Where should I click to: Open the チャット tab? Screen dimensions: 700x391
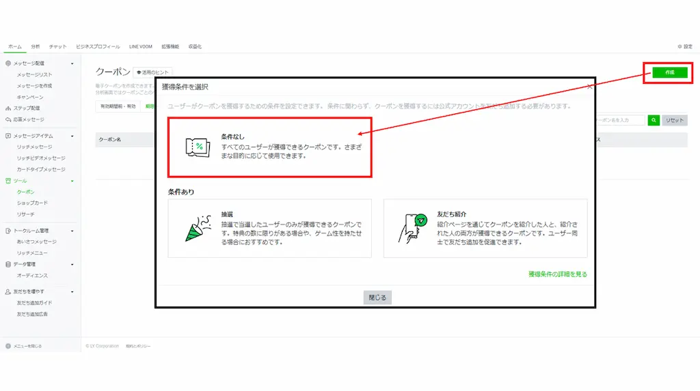pos(57,46)
